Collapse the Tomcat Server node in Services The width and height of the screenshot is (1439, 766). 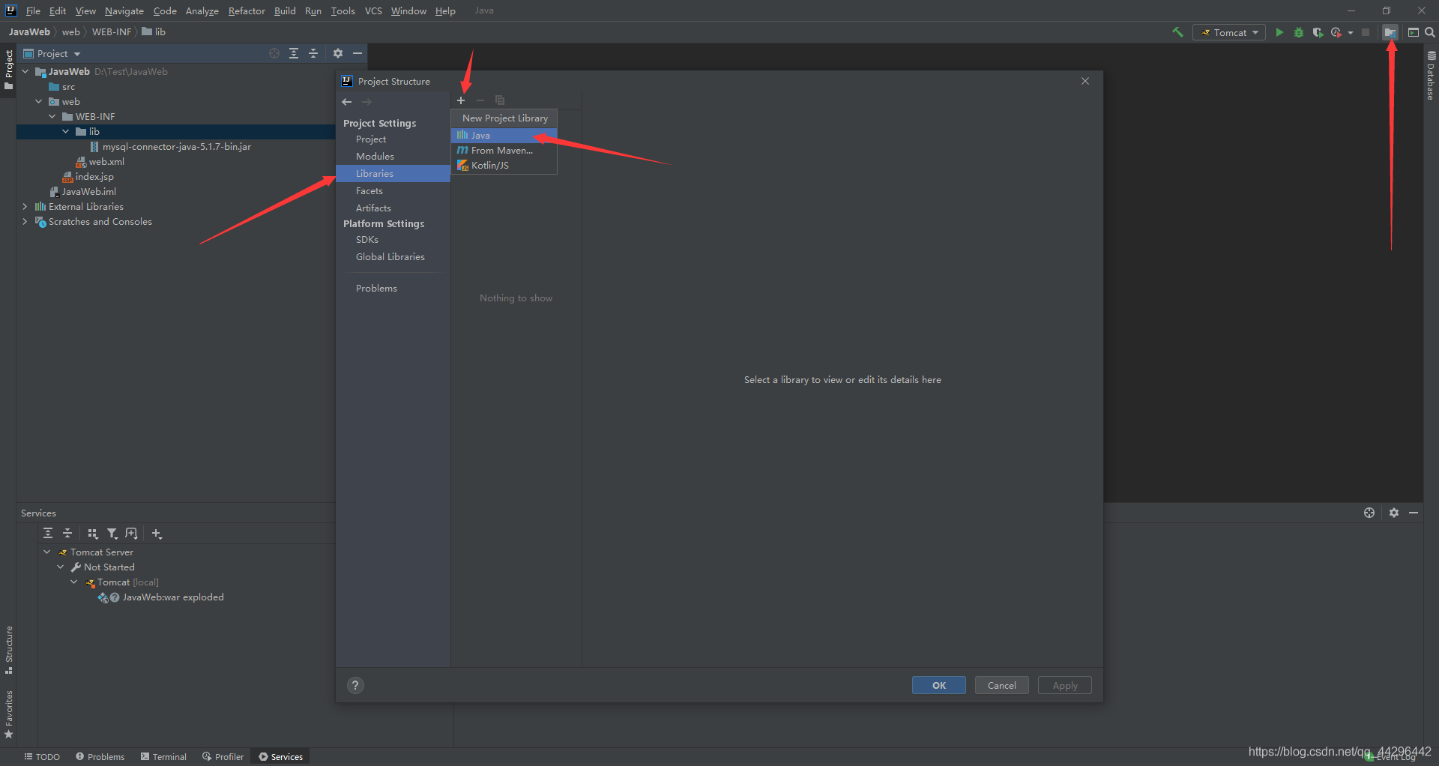(47, 552)
